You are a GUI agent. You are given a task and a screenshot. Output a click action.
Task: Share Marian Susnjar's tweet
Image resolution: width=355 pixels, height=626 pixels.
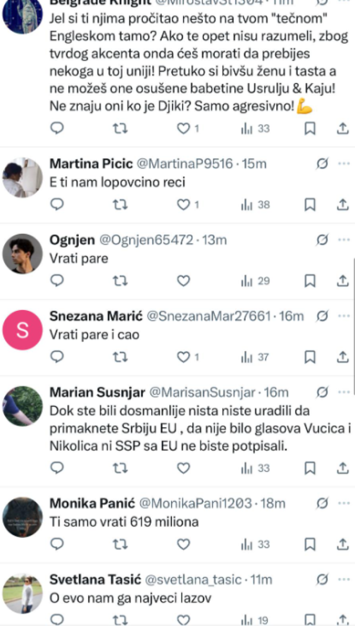coord(343,468)
